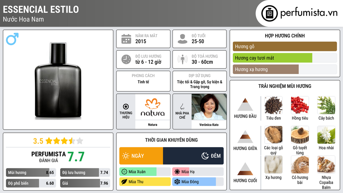Viewport: 343px width, 193px height.
Task: Click the top-note pyramid icon above Hương đầu
Action: point(245,105)
